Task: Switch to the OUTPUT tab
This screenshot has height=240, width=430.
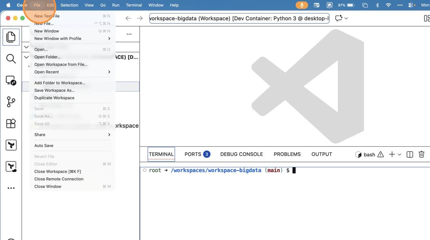Action: (322, 154)
